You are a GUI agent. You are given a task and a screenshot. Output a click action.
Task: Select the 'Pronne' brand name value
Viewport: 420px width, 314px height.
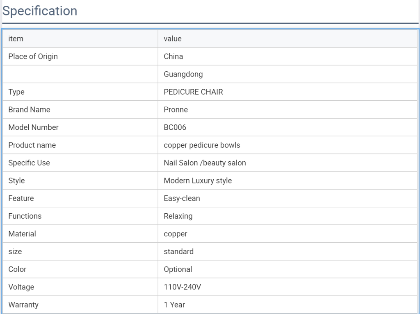176,110
